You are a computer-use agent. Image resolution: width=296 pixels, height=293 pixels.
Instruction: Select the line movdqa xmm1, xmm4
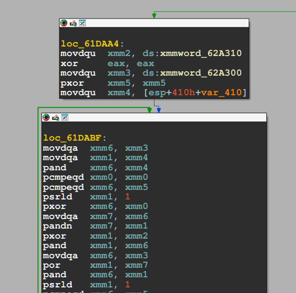point(95,157)
